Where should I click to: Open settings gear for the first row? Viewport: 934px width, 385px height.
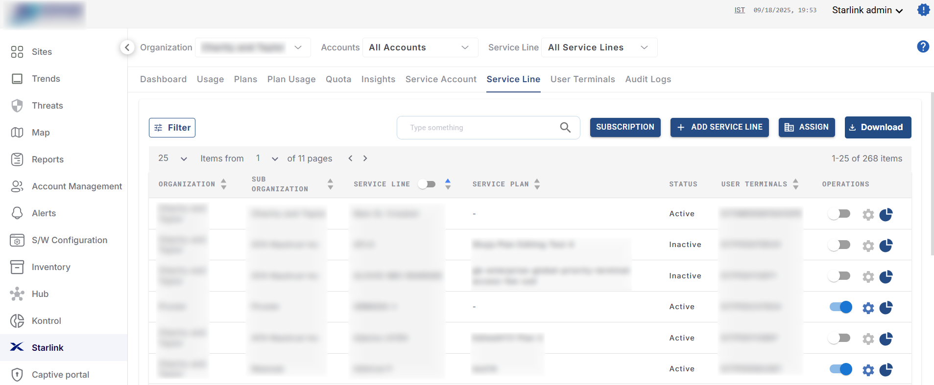tap(868, 214)
